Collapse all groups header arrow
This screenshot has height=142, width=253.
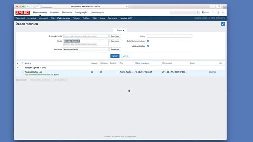pos(17,63)
